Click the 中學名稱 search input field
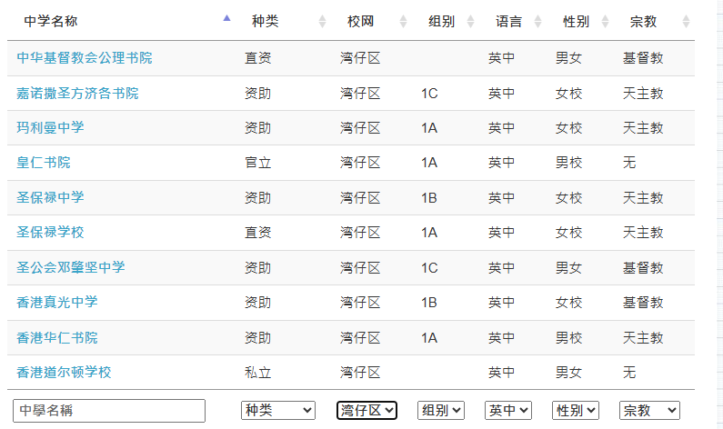The image size is (723, 429). pos(109,411)
